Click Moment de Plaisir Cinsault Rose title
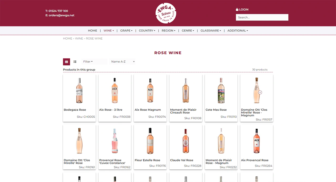336x182 pixels. pyautogui.click(x=183, y=111)
